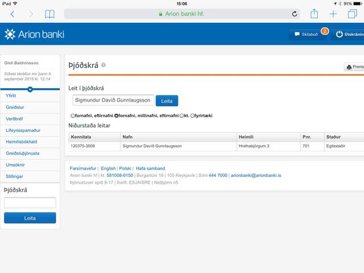
Task: Click the sidebar Þjóðskrá input field
Action: pos(30,202)
